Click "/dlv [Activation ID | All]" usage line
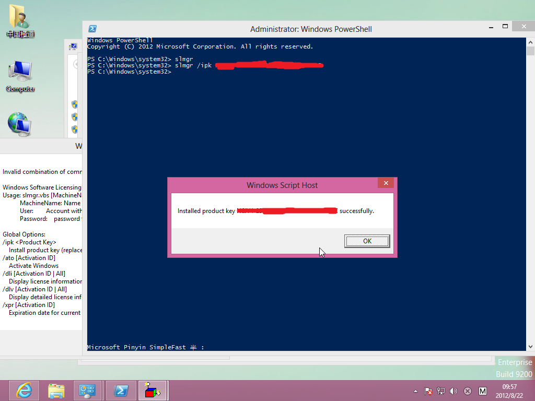This screenshot has height=401, width=535. pyautogui.click(x=34, y=289)
